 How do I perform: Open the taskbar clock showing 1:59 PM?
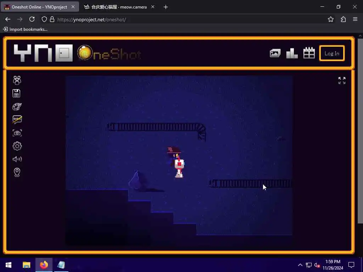pos(333,265)
